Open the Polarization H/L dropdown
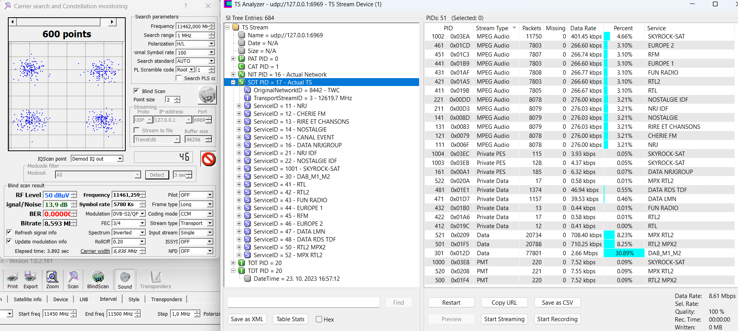 click(211, 44)
